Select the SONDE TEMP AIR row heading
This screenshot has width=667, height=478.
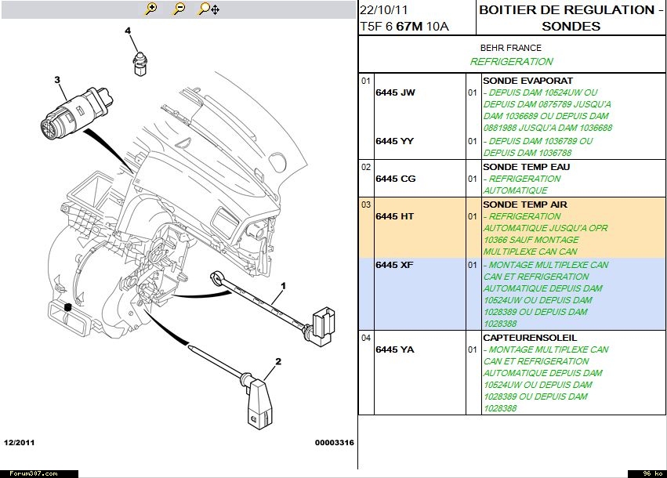[x=524, y=205]
